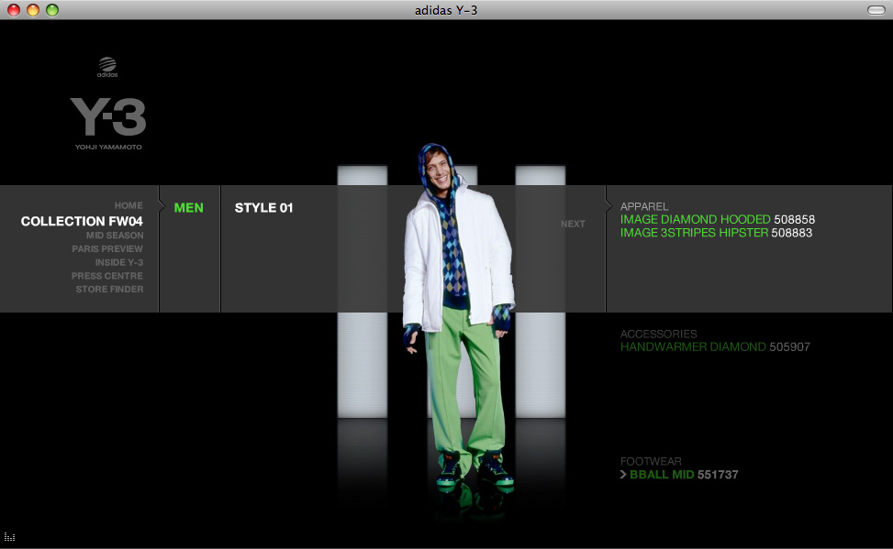Visit the PRESS CENTRE link
The height and width of the screenshot is (549, 893).
click(107, 276)
